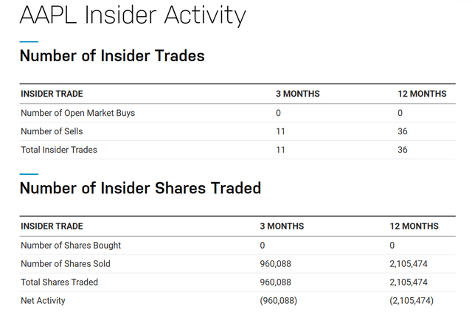Click the 3-month Number of Sells value 11
Screen dimensions: 472x312
[x=280, y=131]
